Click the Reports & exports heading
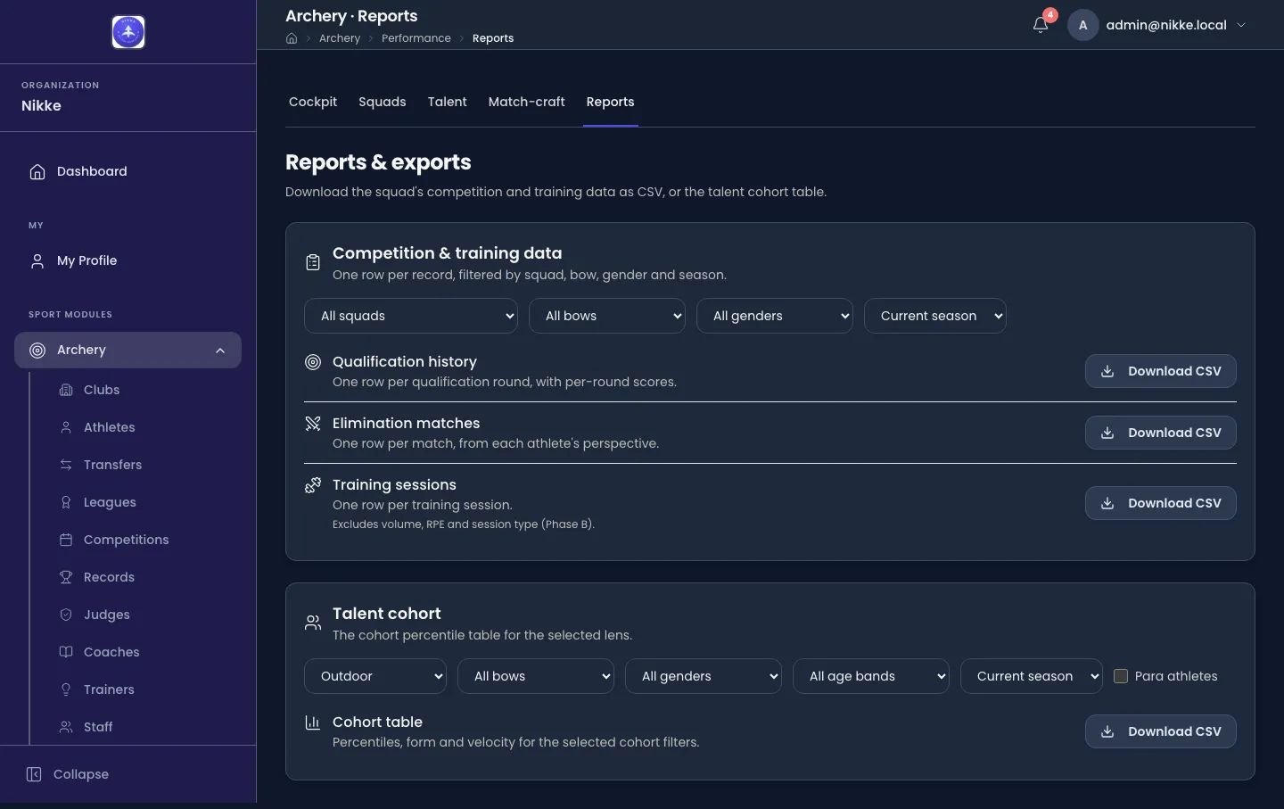1284x809 pixels. (378, 162)
